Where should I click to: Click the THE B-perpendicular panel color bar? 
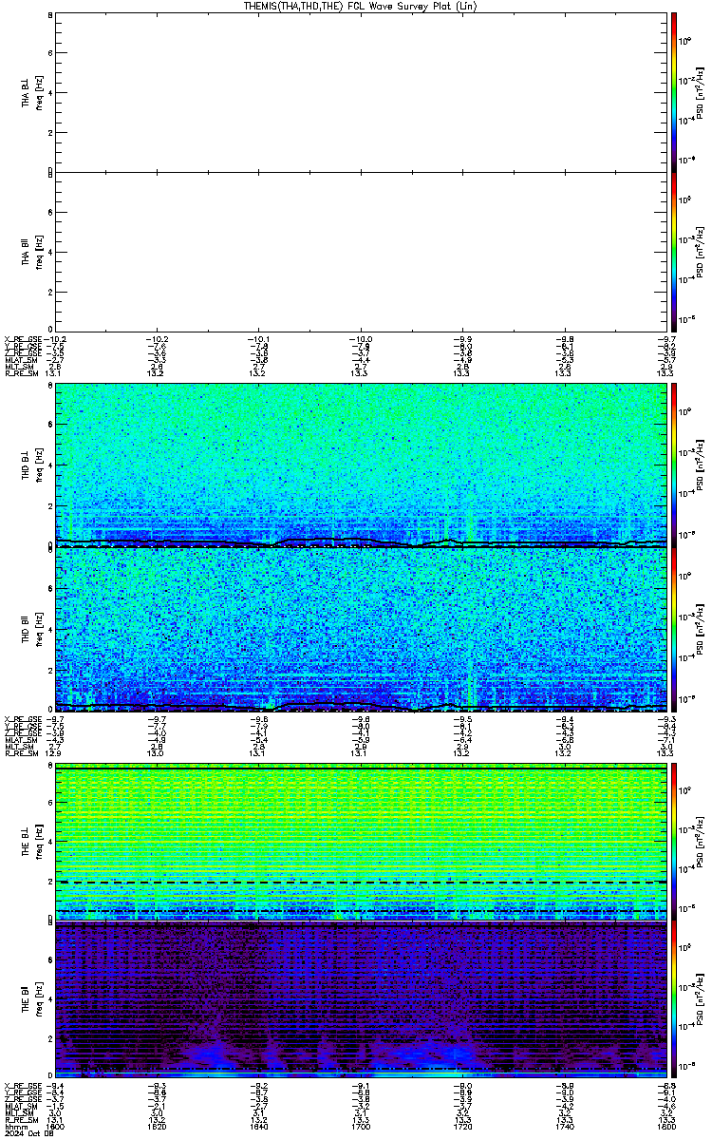pyautogui.click(x=674, y=842)
